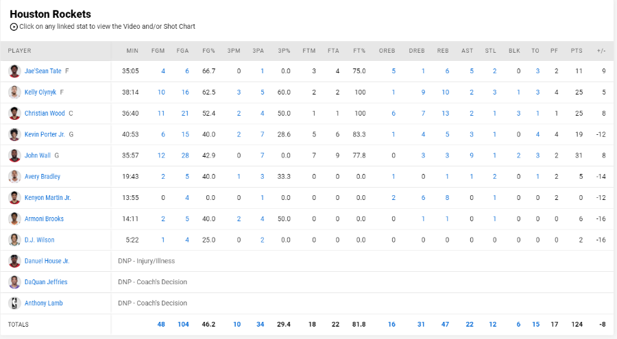Click the TOTALS row label
Image resolution: width=617 pixels, height=339 pixels.
click(18, 325)
